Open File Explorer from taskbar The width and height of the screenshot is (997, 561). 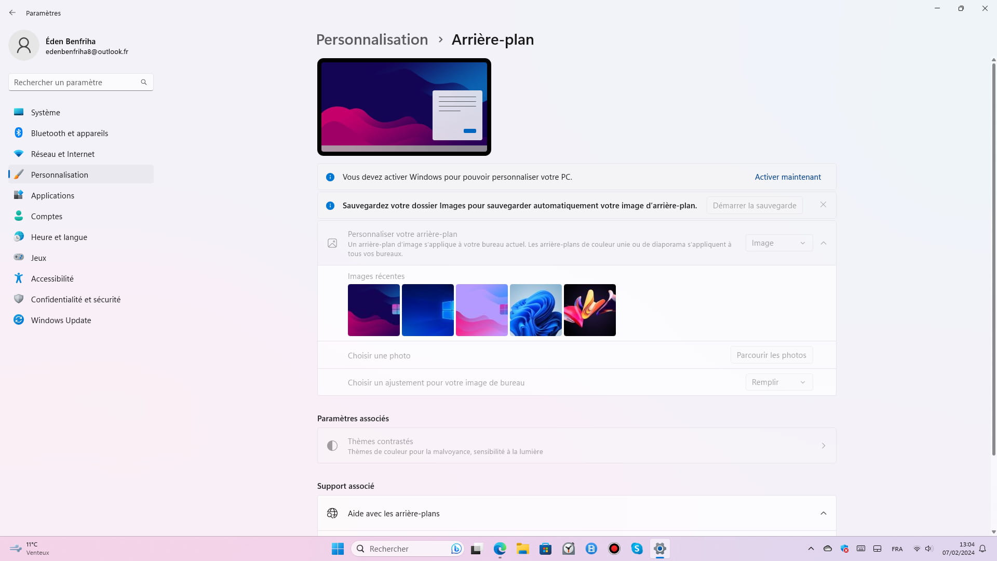(522, 549)
